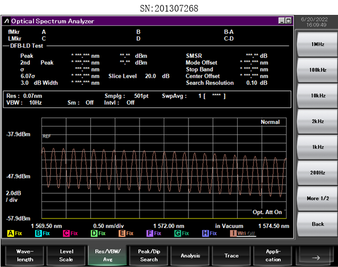The width and height of the screenshot is (338, 267).
Task: Click the right arrow soft key
Action: click(x=316, y=255)
